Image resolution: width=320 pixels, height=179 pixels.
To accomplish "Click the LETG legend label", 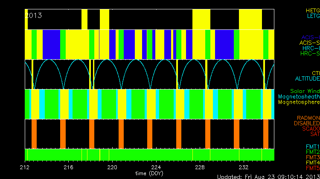I will (313, 16).
